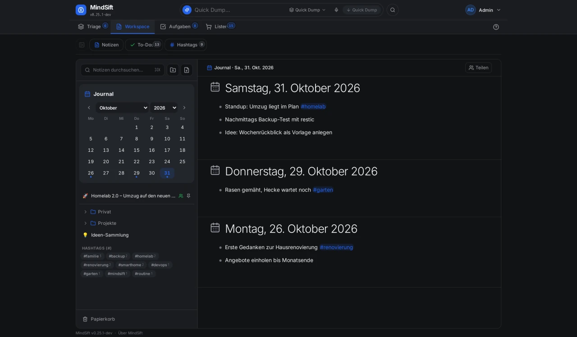Show the Hashtags view
The height and width of the screenshot is (337, 577).
coord(186,45)
